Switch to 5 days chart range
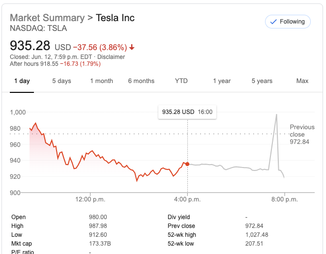This screenshot has width=326, height=254. tap(61, 81)
